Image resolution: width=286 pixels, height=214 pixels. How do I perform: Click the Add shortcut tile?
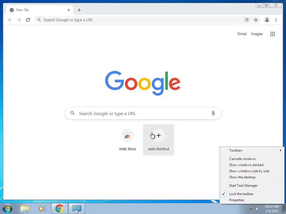(x=159, y=140)
